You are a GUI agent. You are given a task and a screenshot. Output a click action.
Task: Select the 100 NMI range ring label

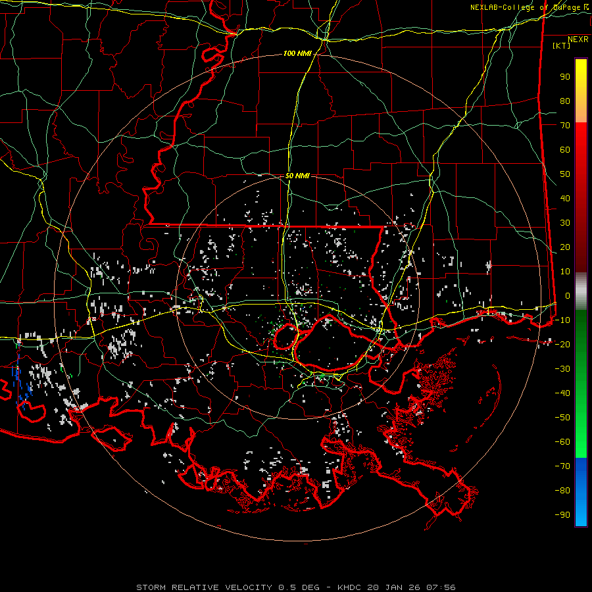click(297, 54)
